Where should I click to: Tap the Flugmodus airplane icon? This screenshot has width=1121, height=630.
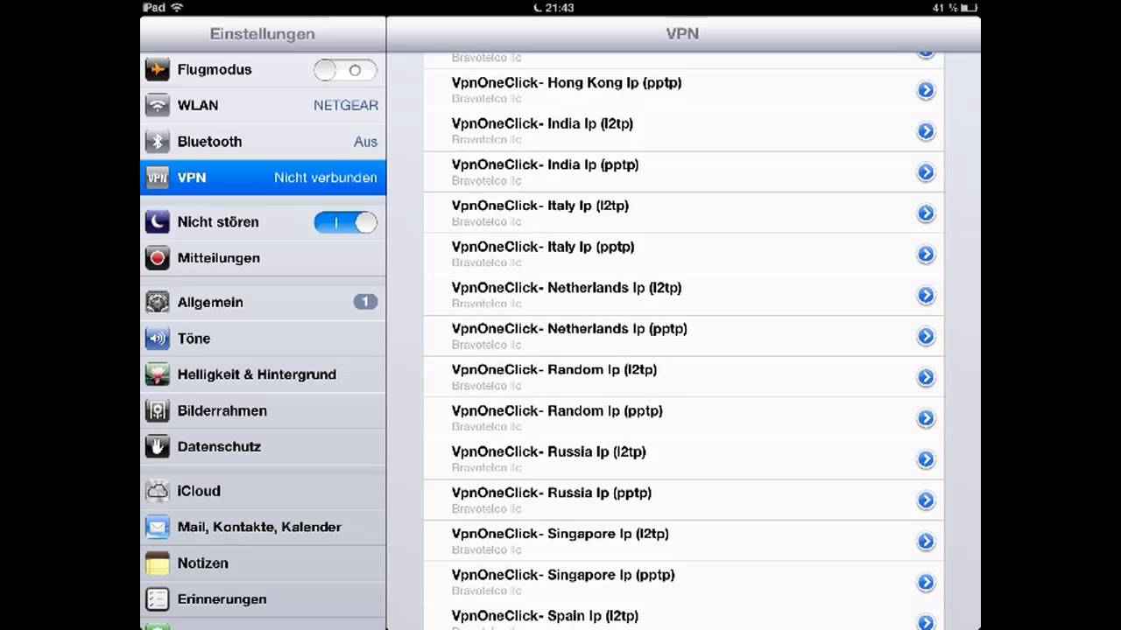point(158,70)
